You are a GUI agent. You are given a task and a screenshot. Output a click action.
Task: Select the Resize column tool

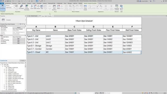(x=38, y=7)
